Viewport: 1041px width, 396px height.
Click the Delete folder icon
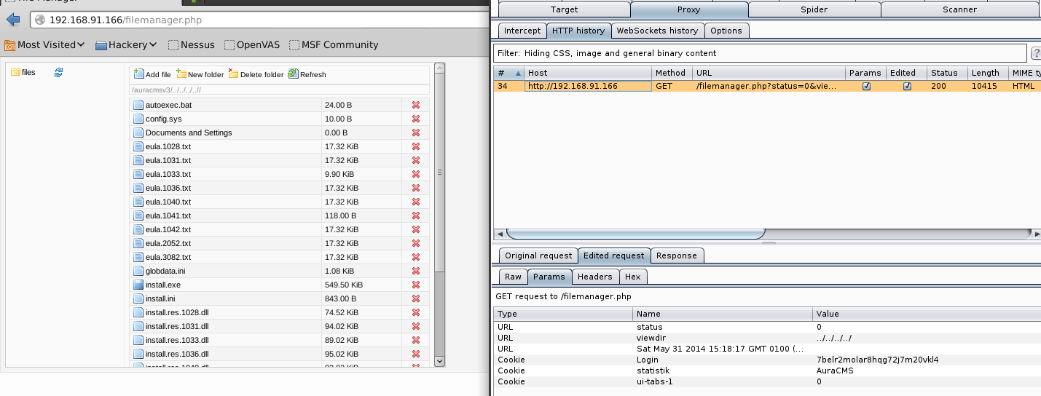tap(233, 74)
